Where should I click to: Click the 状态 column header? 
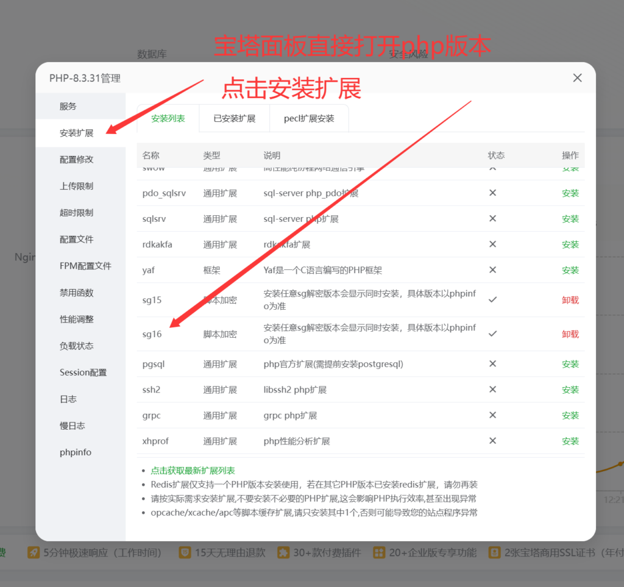[x=496, y=155]
